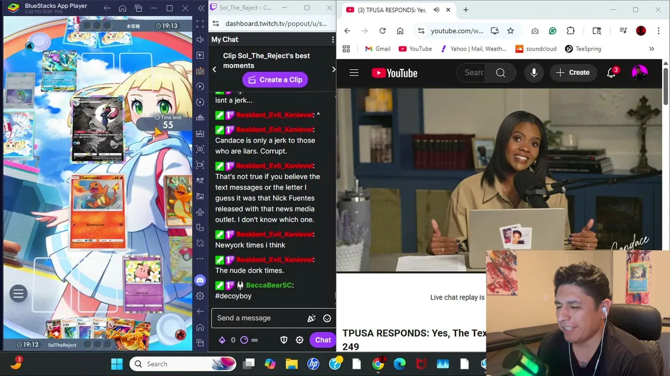Viewport: 670px width, 376px height.
Task: Click the YouTube search field
Action: tap(473, 73)
